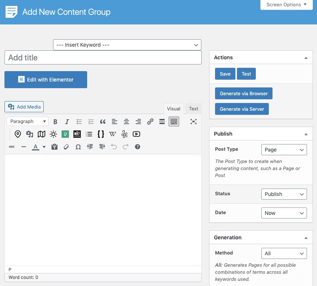317x286 pixels.
Task: Click the Generate via Browser button
Action: coord(244,94)
